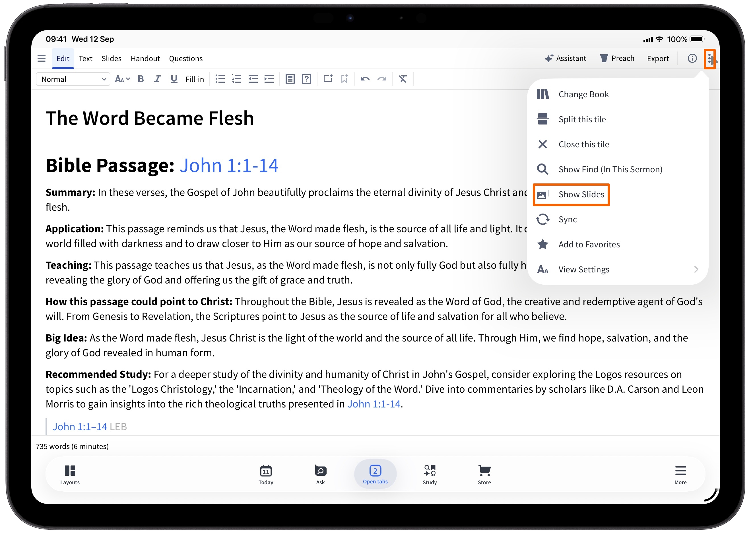751x534 pixels.
Task: Open John 1:1-14 link in Recommended Study
Action: click(x=374, y=404)
